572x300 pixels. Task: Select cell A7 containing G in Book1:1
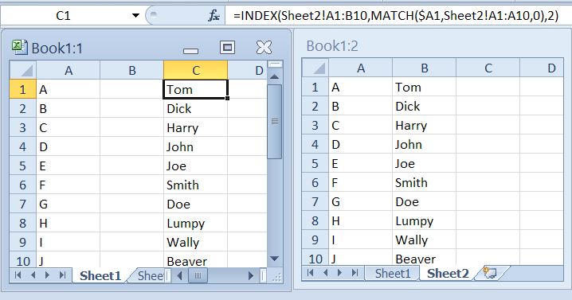tap(69, 205)
